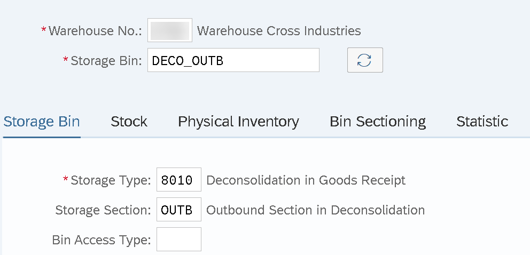Click the Deconsolidation in Goods Receipt text
This screenshot has height=255, width=530.
tap(306, 180)
